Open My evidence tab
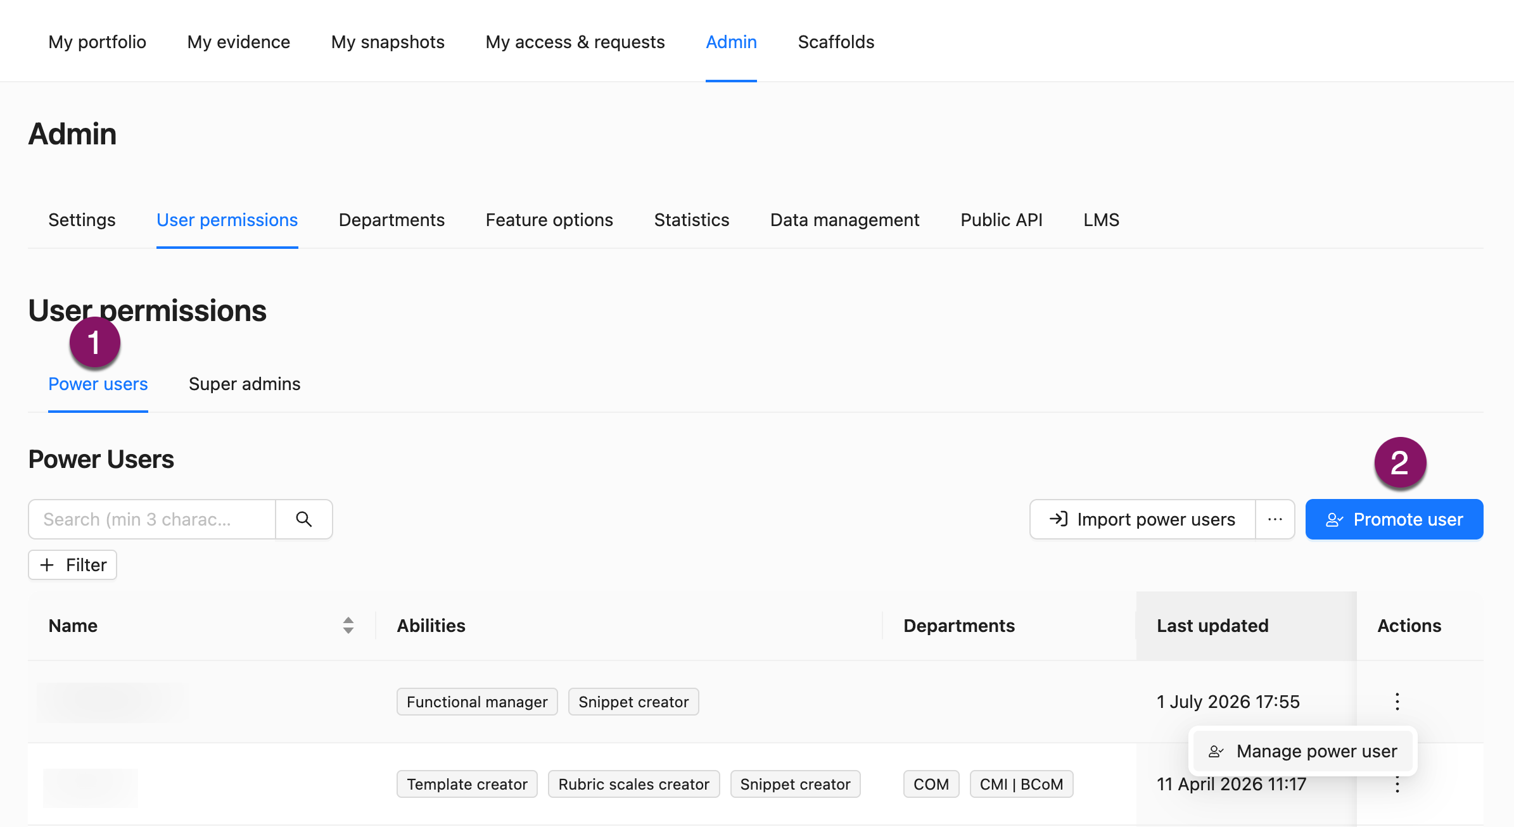 (x=239, y=42)
